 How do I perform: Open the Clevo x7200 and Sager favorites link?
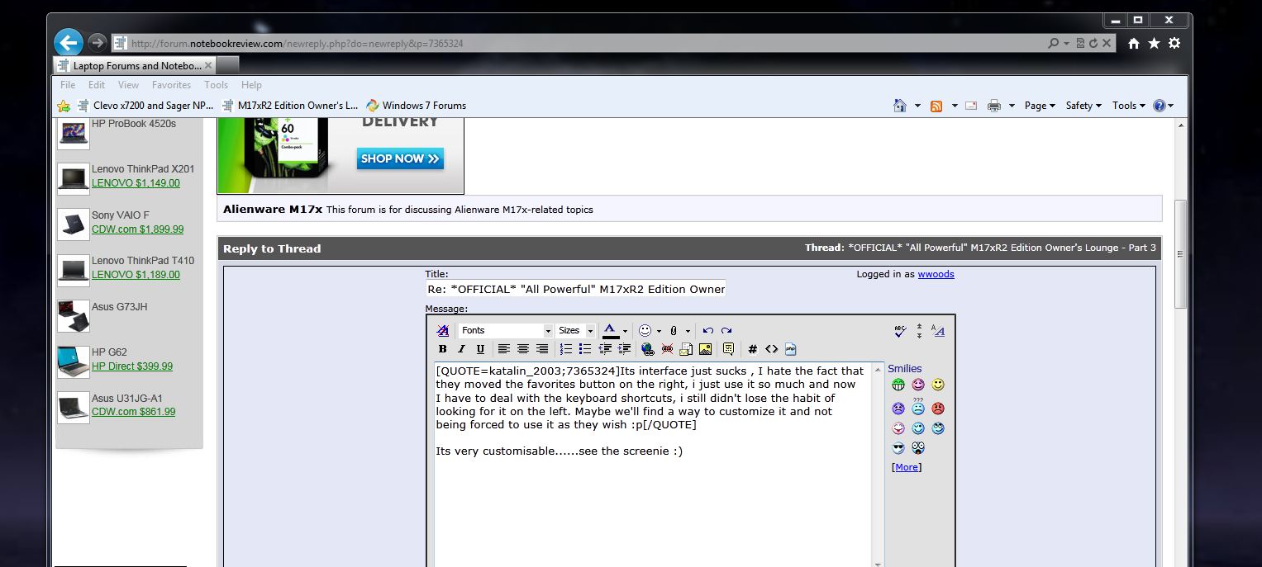click(x=145, y=106)
